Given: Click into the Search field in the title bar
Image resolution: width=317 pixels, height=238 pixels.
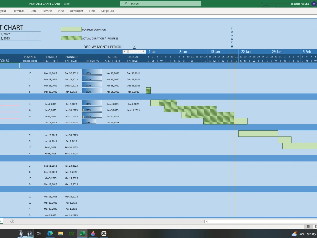Looking at the screenshot, I should [160, 3].
